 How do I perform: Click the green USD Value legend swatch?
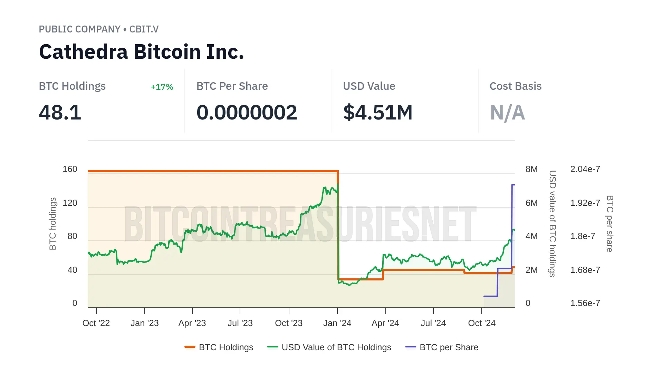(273, 347)
